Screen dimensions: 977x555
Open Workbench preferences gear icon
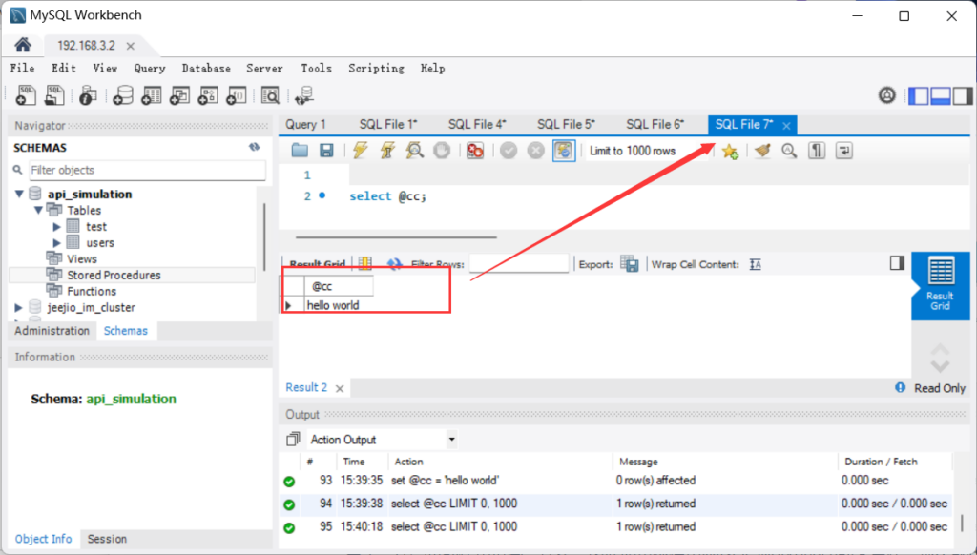pos(886,95)
